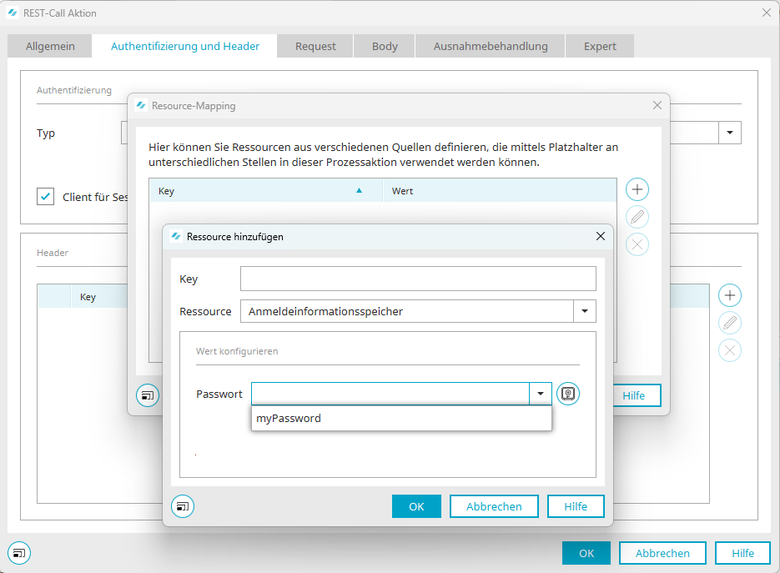
Task: Click add resource plus icon in Resource-Mapping
Action: (637, 189)
